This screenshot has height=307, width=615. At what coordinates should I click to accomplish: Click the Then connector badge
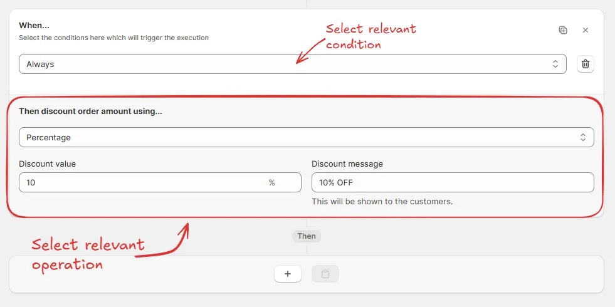click(x=307, y=236)
